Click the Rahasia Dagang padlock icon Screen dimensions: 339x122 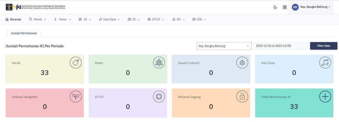[242, 97]
